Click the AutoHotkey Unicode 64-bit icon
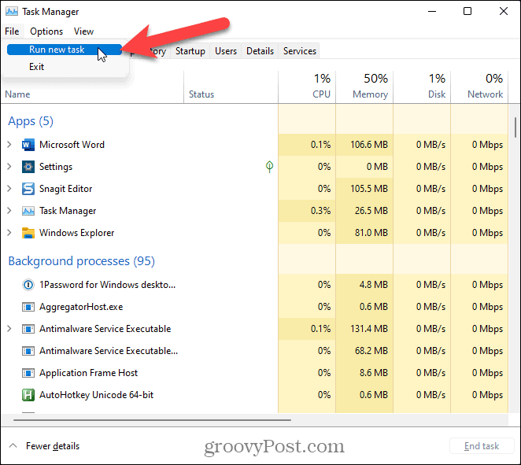This screenshot has width=521, height=465. [28, 395]
